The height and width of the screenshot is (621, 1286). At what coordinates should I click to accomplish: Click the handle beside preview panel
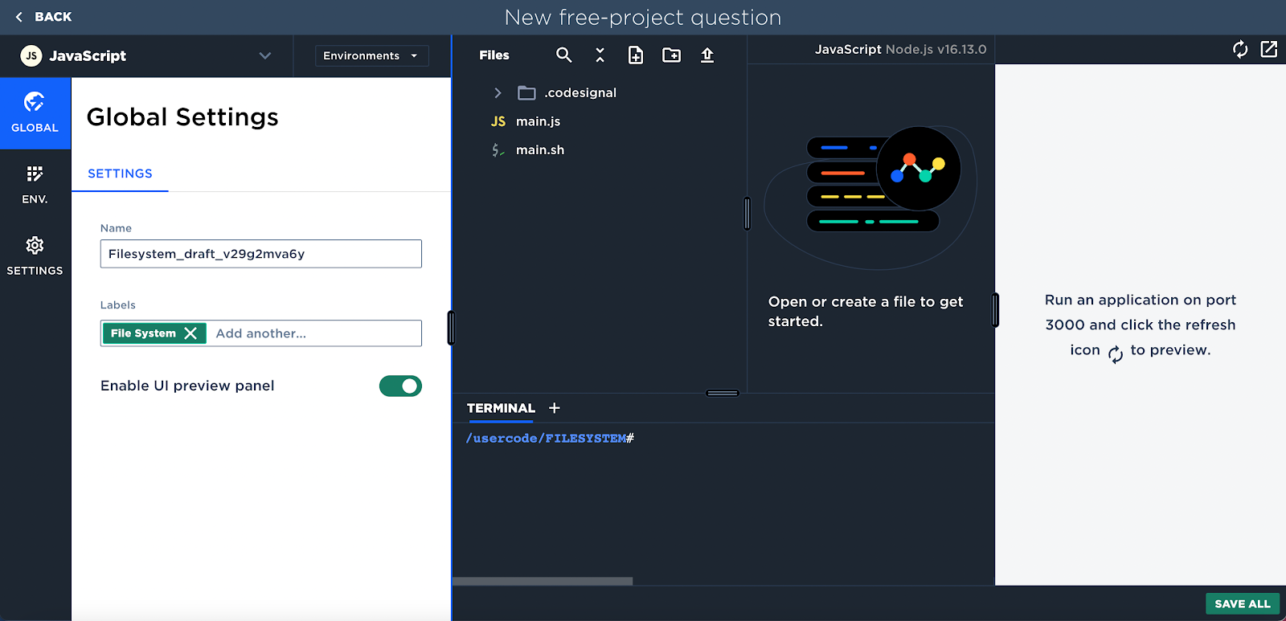(995, 310)
